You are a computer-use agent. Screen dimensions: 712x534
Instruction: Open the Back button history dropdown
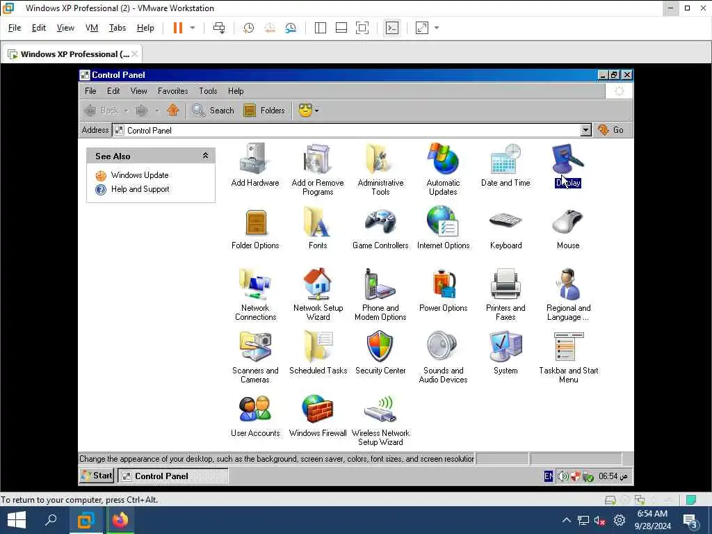[127, 111]
